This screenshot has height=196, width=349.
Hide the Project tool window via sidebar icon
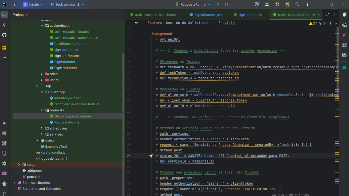tap(4, 15)
